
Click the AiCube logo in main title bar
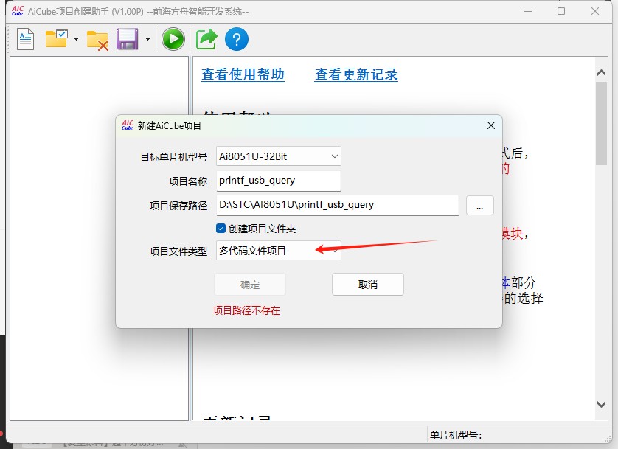[x=18, y=11]
